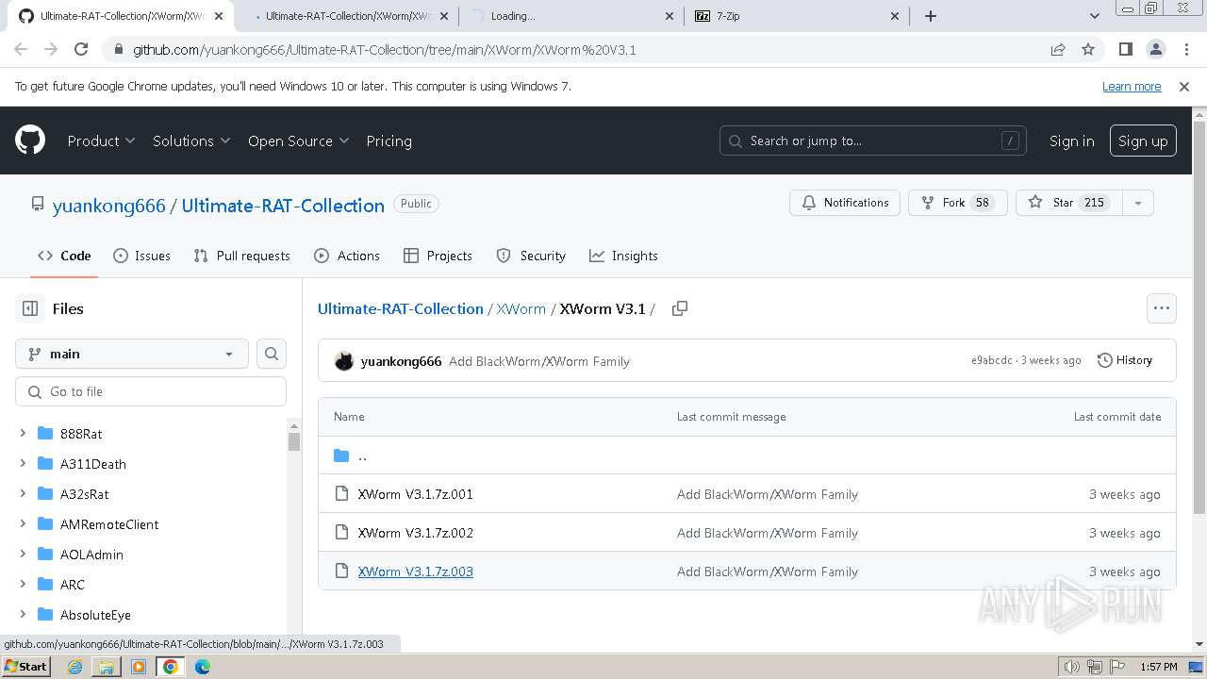Viewport: 1207px width, 679px height.
Task: Click yuankong666 avatar in commit row
Action: tap(344, 360)
